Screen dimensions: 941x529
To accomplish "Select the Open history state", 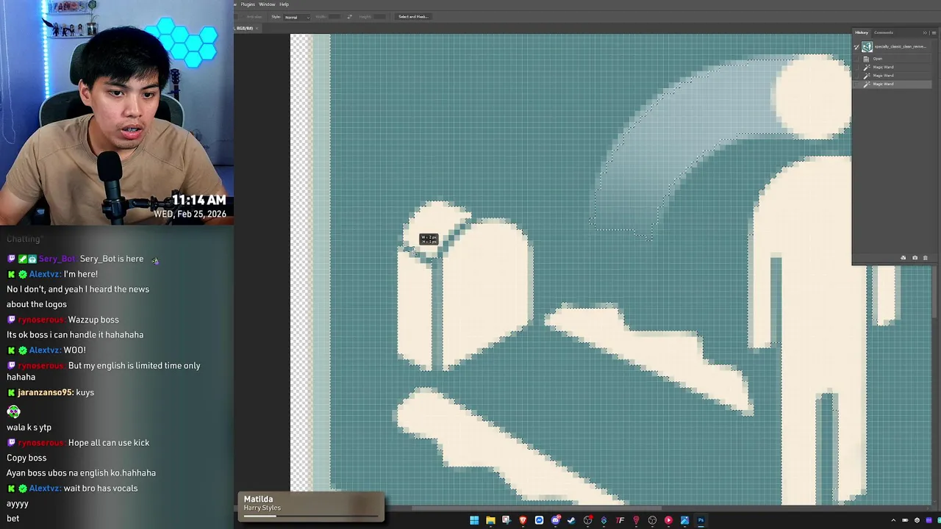I will [891, 59].
